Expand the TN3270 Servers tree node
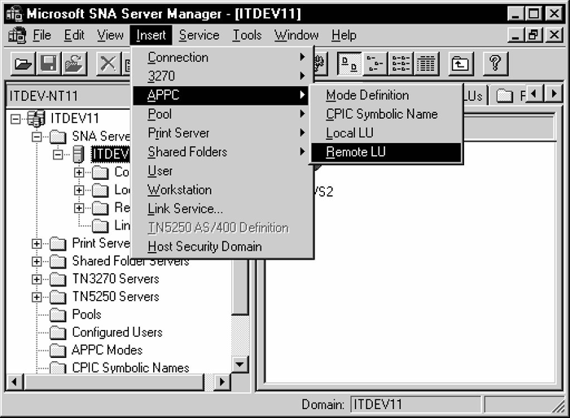 pos(37,279)
